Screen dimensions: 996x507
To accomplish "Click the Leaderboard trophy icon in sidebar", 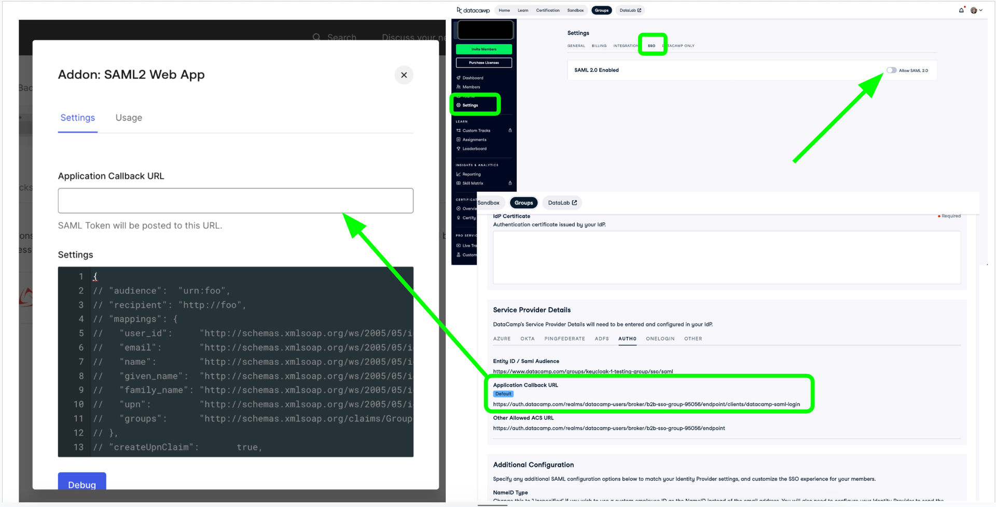I will tap(459, 149).
